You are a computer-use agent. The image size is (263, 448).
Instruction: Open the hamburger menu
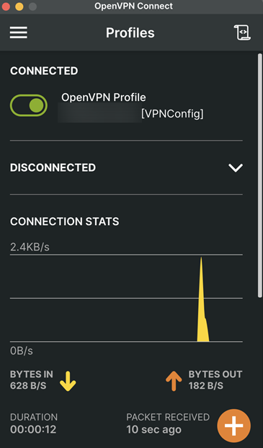pos(19,32)
